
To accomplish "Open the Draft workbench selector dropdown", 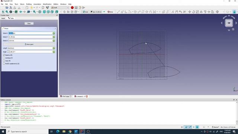I will 60,7.
